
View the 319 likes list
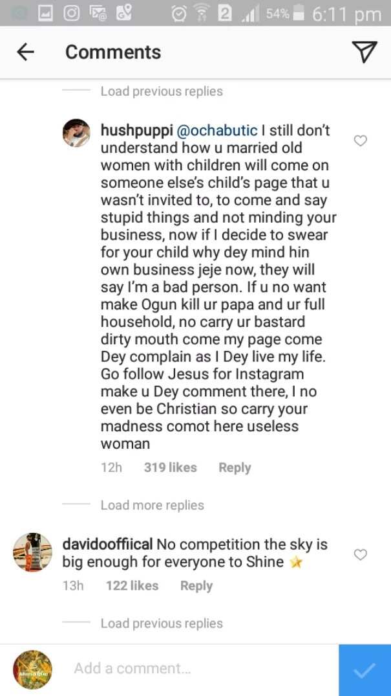tap(170, 467)
